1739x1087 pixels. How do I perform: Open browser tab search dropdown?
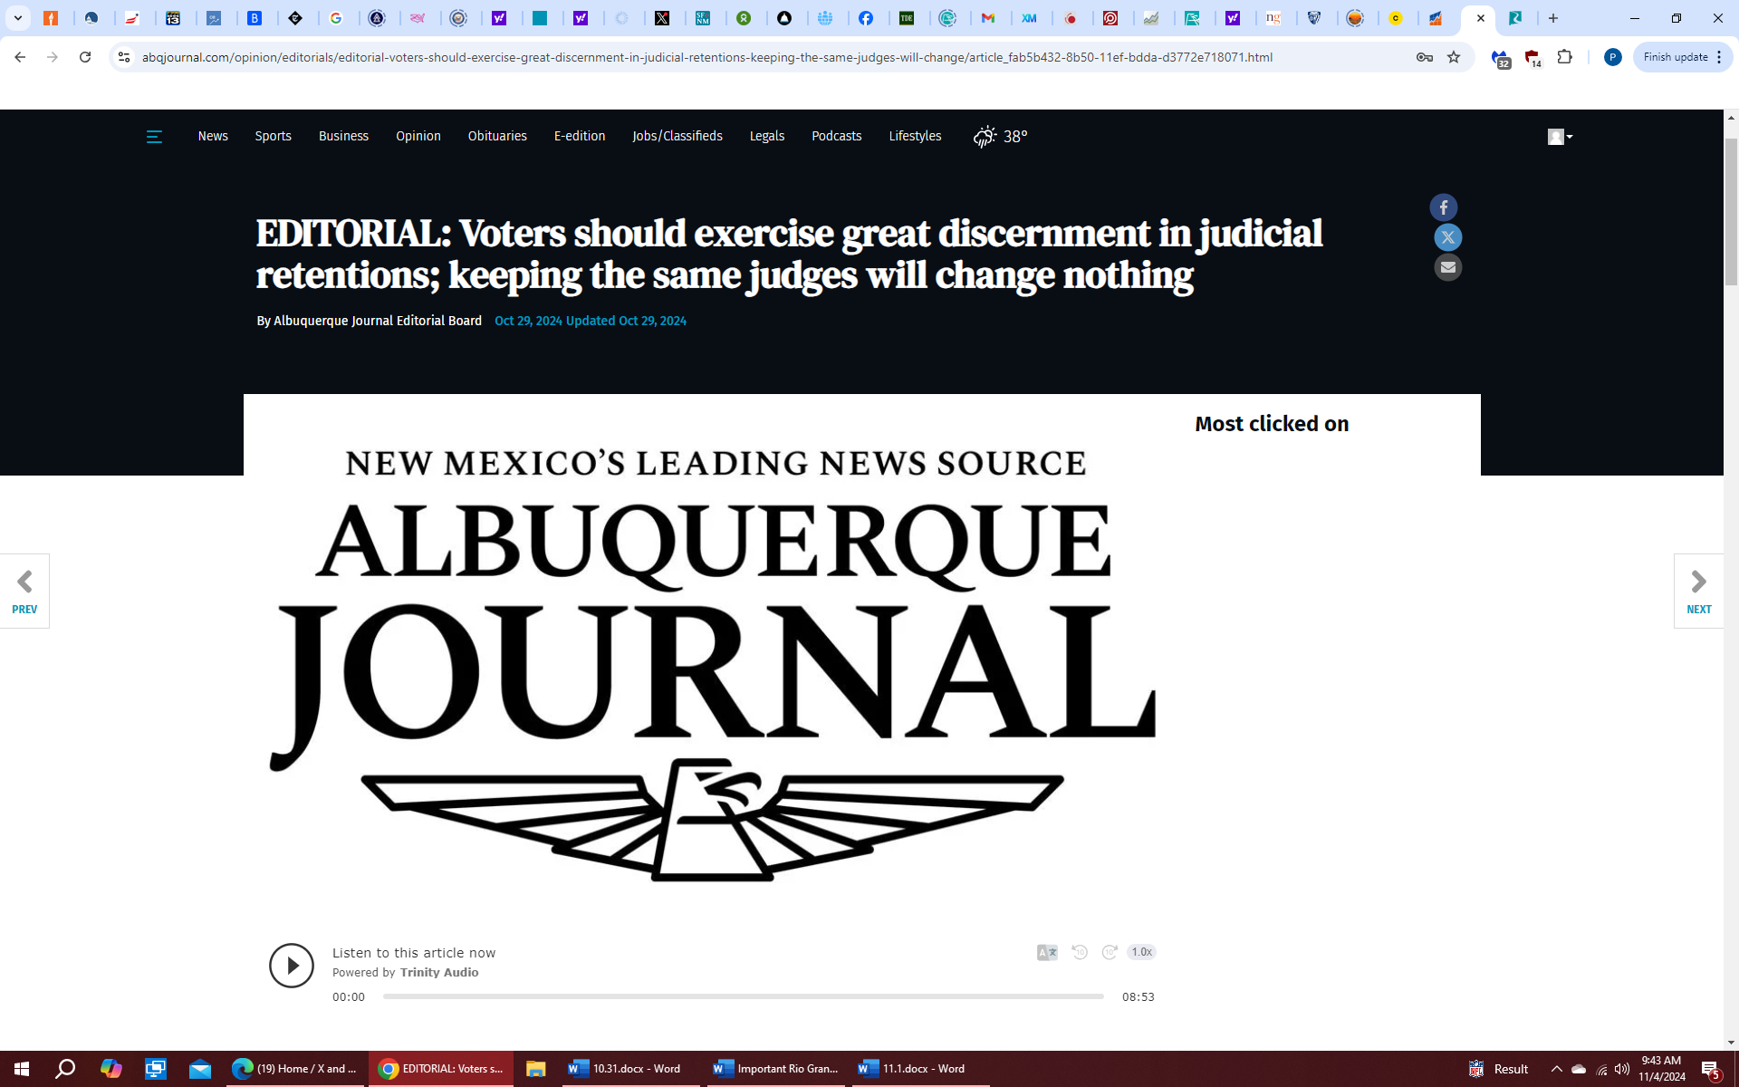[x=18, y=18]
